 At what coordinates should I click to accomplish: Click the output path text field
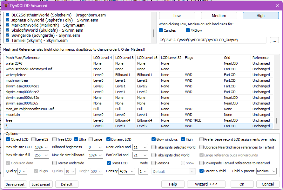tap(212, 40)
